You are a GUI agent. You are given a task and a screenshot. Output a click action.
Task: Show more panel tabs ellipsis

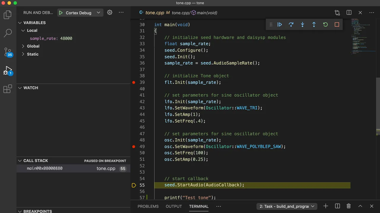click(219, 206)
